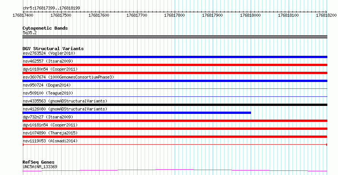Viewport: 338px width, 175px height.
Task: Click ruler position 176817800
Action: pyautogui.click(x=174, y=16)
